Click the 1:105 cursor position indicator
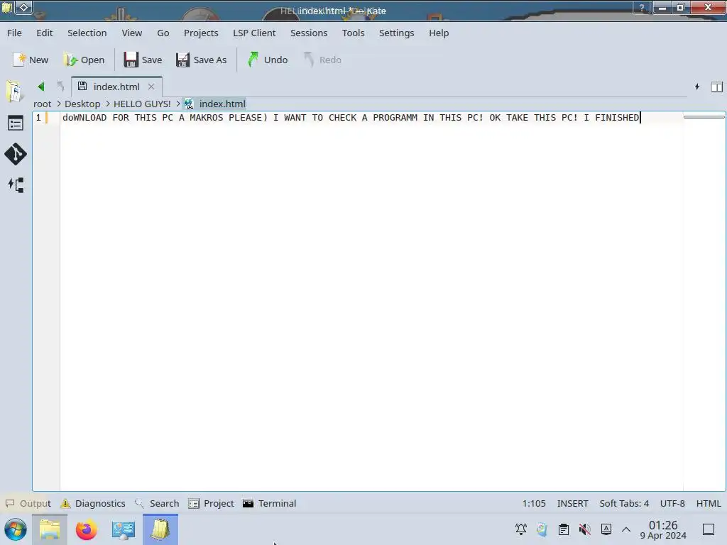Viewport: 727px width, 545px height. 534,504
